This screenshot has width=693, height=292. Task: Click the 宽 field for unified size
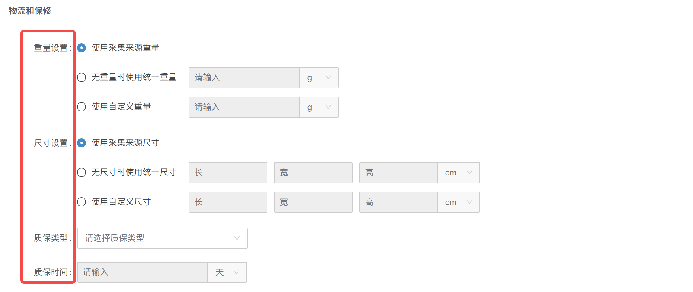313,173
